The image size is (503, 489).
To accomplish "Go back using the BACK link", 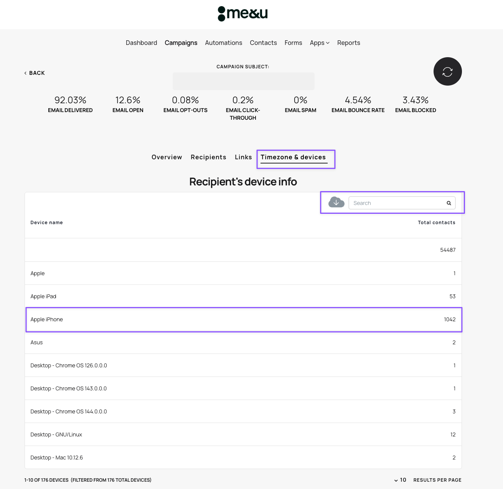I will pyautogui.click(x=35, y=73).
